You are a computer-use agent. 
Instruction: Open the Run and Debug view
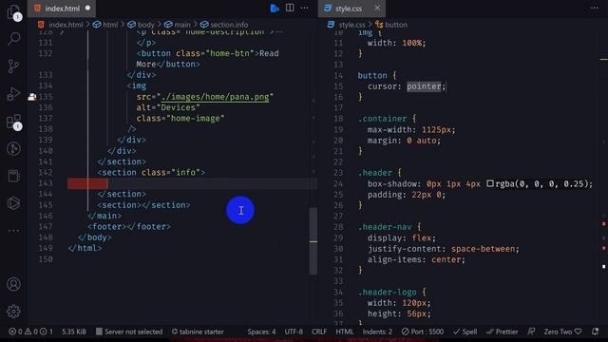[13, 93]
